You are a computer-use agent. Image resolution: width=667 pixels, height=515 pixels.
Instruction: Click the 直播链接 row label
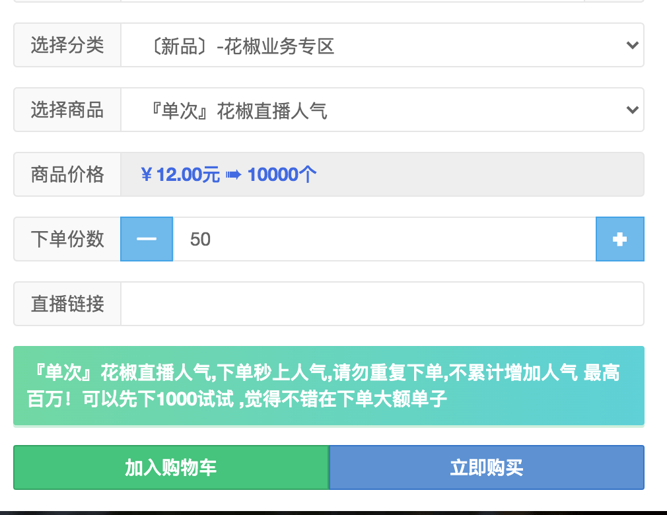66,303
